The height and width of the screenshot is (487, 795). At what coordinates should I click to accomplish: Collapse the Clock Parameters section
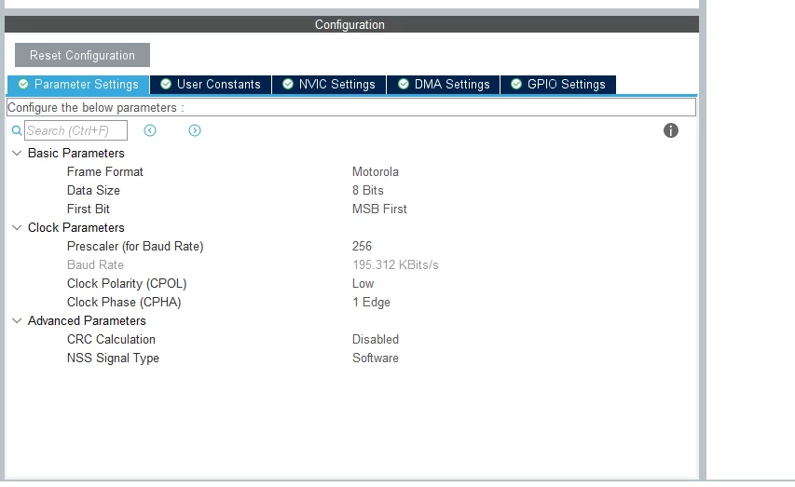[x=17, y=227]
